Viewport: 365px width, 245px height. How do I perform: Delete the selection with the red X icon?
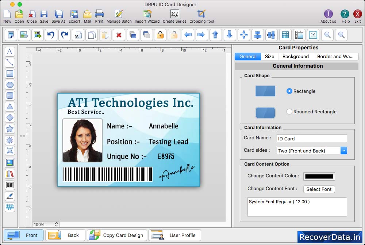coord(119,35)
